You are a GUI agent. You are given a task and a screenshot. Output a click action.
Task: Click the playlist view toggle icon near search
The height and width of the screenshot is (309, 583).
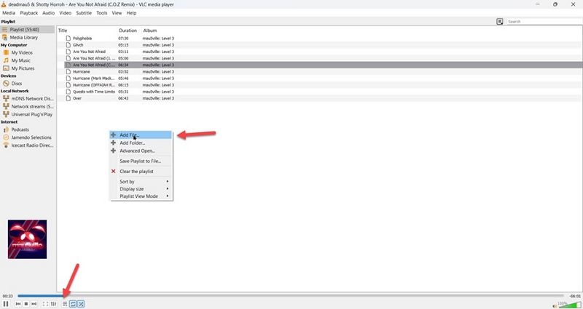pyautogui.click(x=500, y=22)
